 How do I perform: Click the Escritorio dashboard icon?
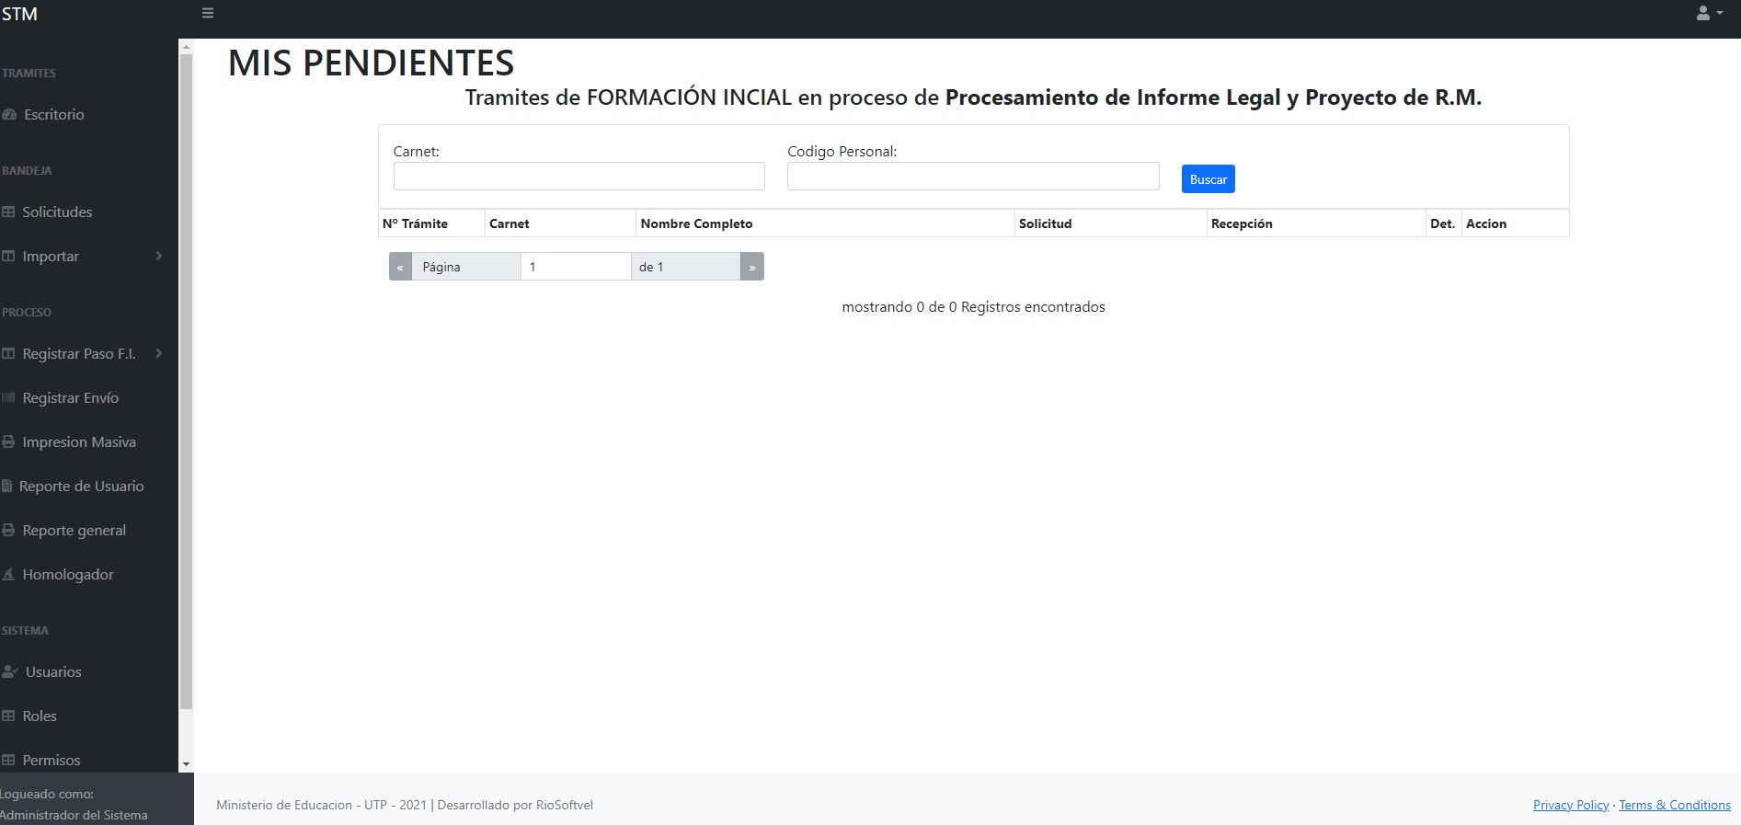click(9, 115)
